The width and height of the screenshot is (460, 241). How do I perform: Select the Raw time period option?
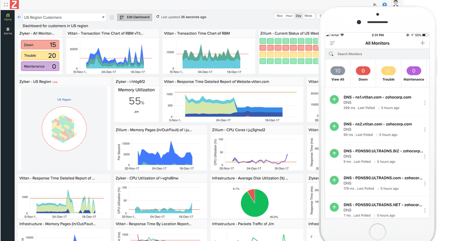point(279,16)
